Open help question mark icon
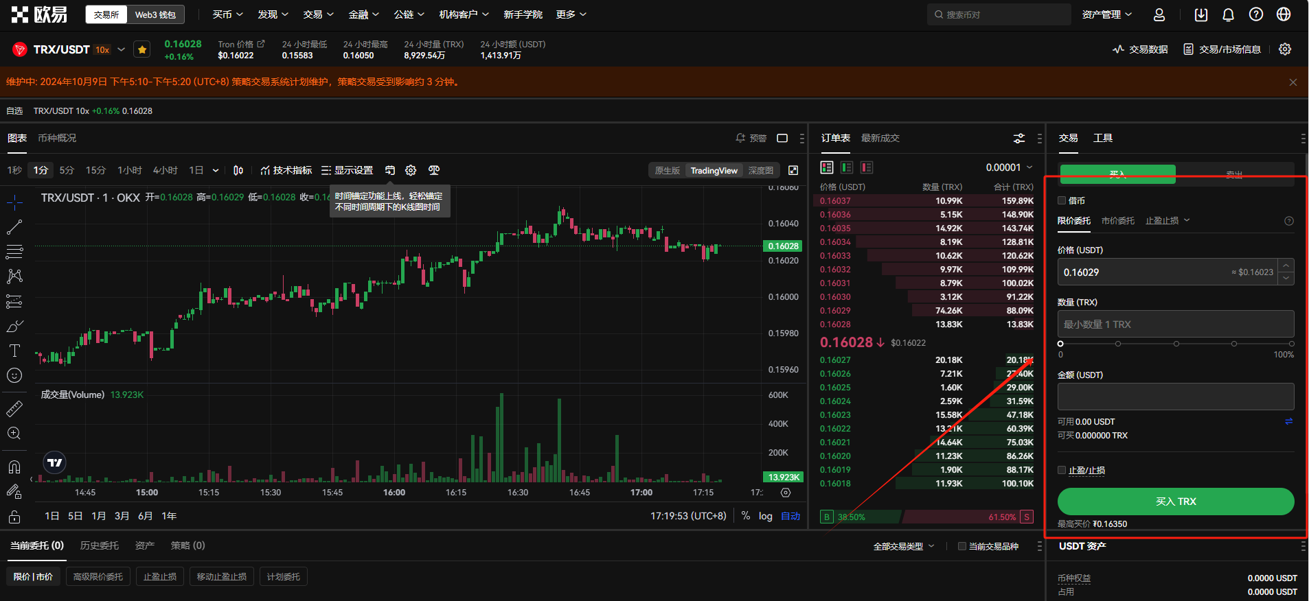 pyautogui.click(x=1256, y=14)
